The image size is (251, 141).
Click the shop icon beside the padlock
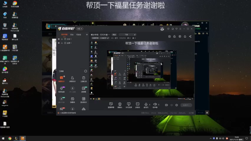point(180,36)
